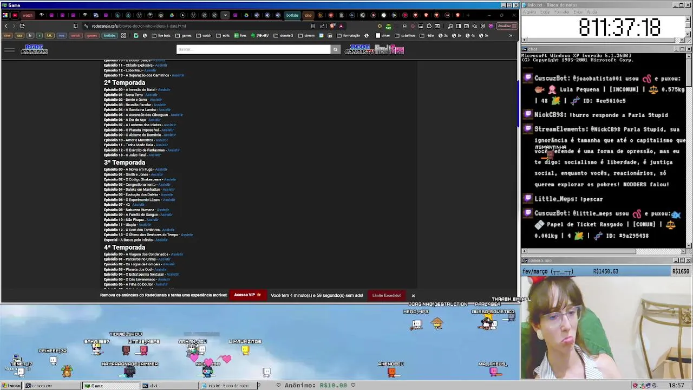Click the RedeCanais logo on the left
This screenshot has width=693, height=390.
click(x=34, y=50)
